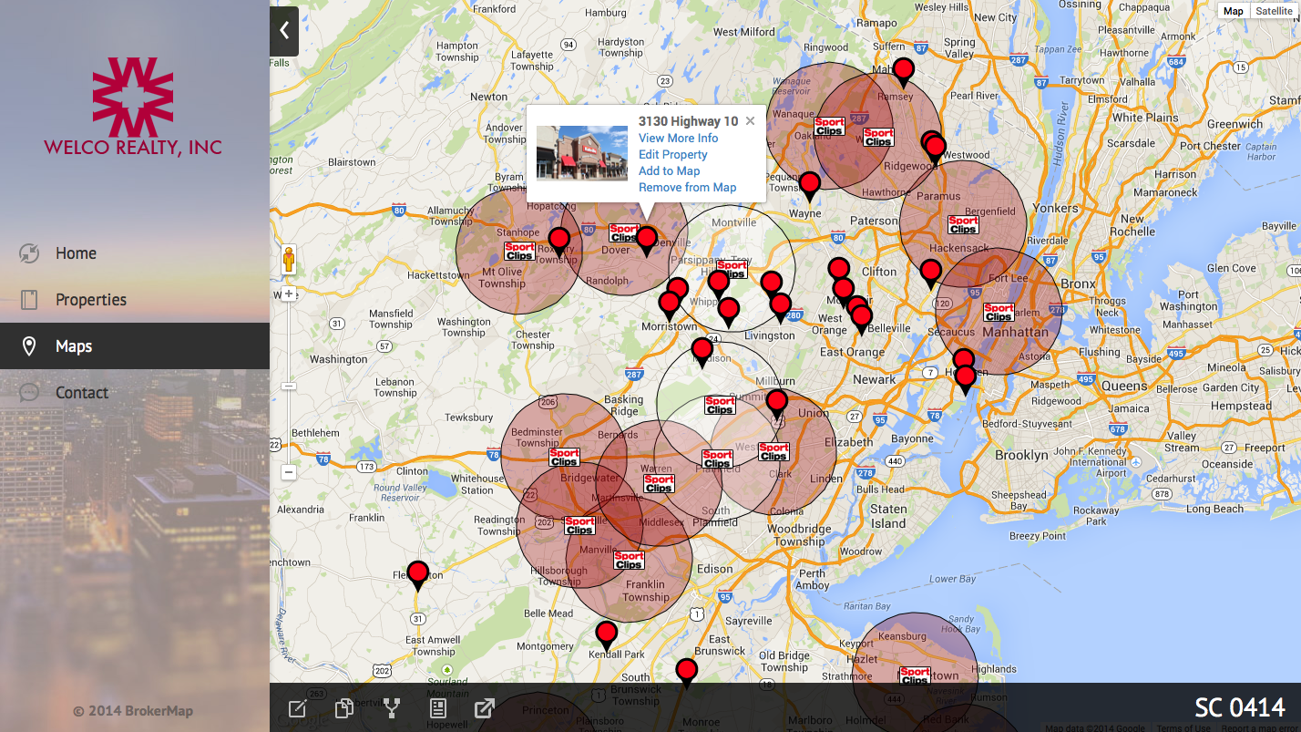Click the red pin at Kendall Park
The image size is (1301, 732).
(x=606, y=634)
